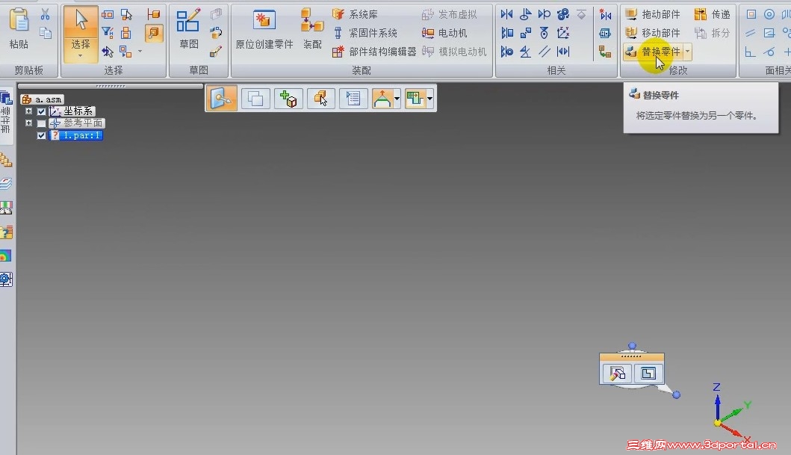Screen dimensions: 791x455
Task: Toggle the first orange command-bar icon
Action: pos(221,99)
